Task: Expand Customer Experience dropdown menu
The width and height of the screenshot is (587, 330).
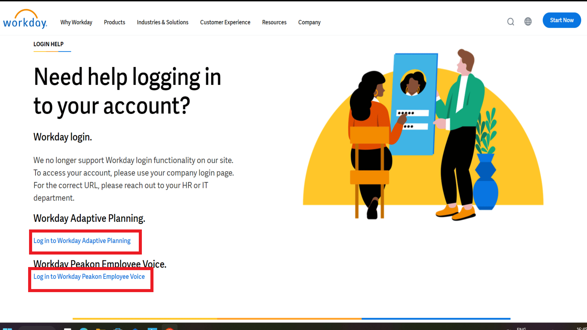Action: (225, 22)
